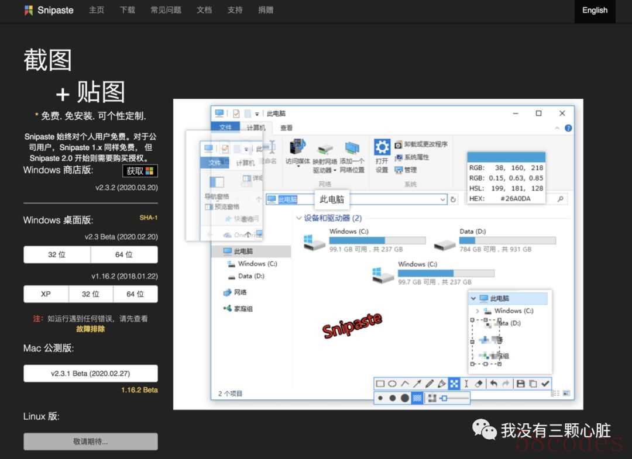Choose the arrow annotation tool
Viewport: 632px width, 459px height.
click(417, 384)
